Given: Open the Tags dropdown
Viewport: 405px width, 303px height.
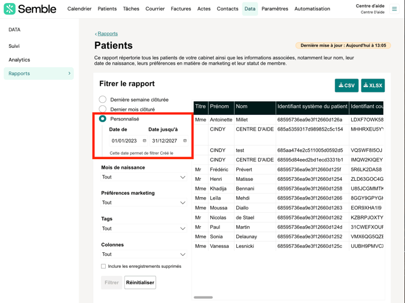Looking at the screenshot, I should coord(143,229).
